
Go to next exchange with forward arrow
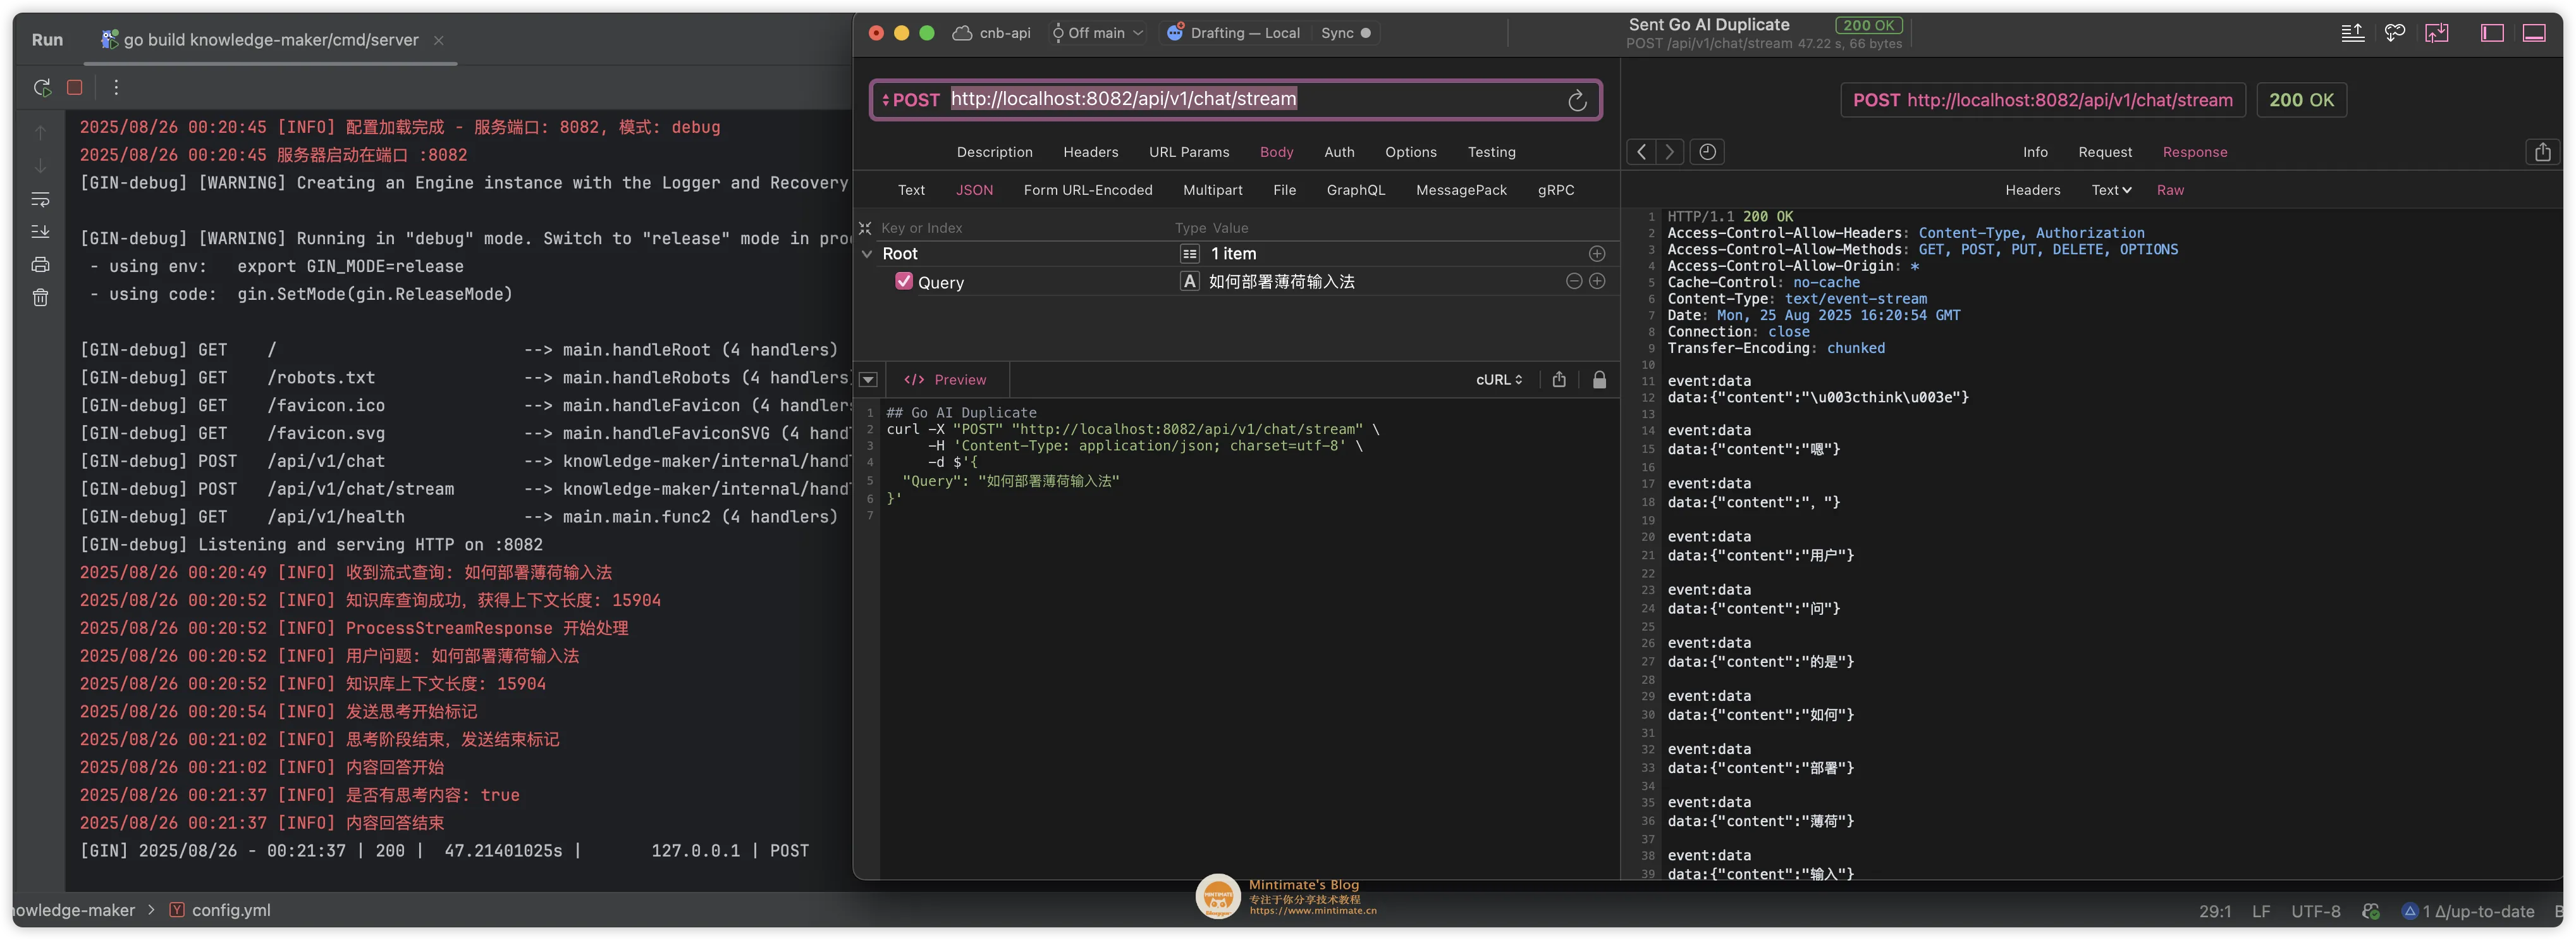[1669, 152]
